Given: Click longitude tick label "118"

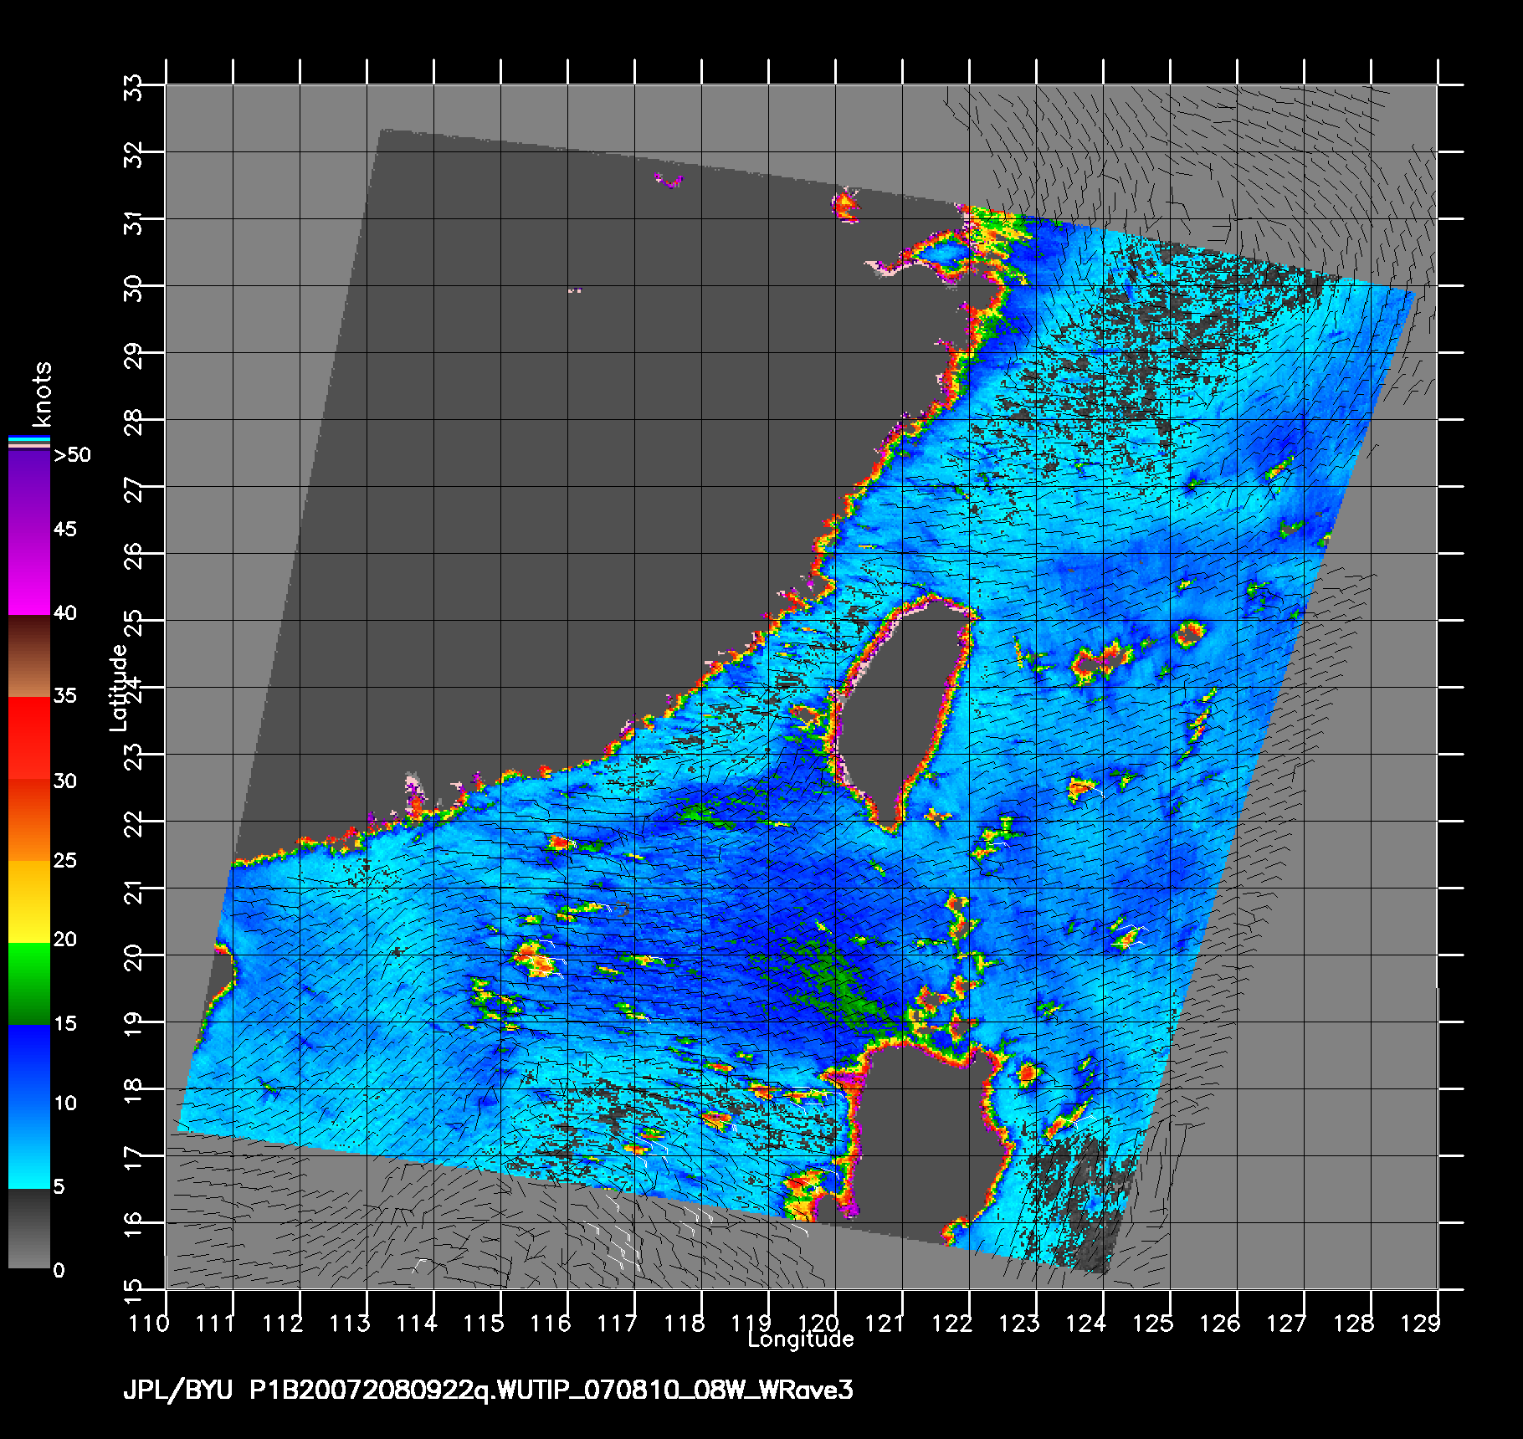Looking at the screenshot, I should 685,1323.
